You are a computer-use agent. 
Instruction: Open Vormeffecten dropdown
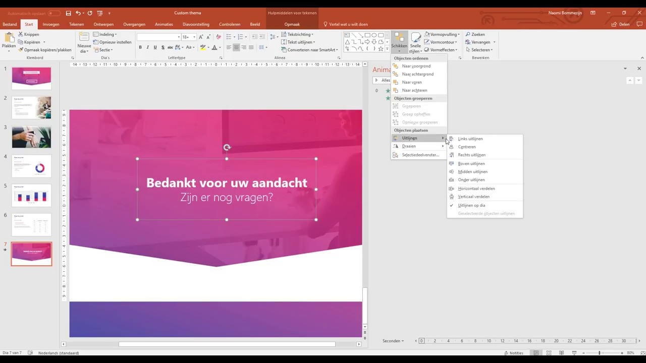441,50
